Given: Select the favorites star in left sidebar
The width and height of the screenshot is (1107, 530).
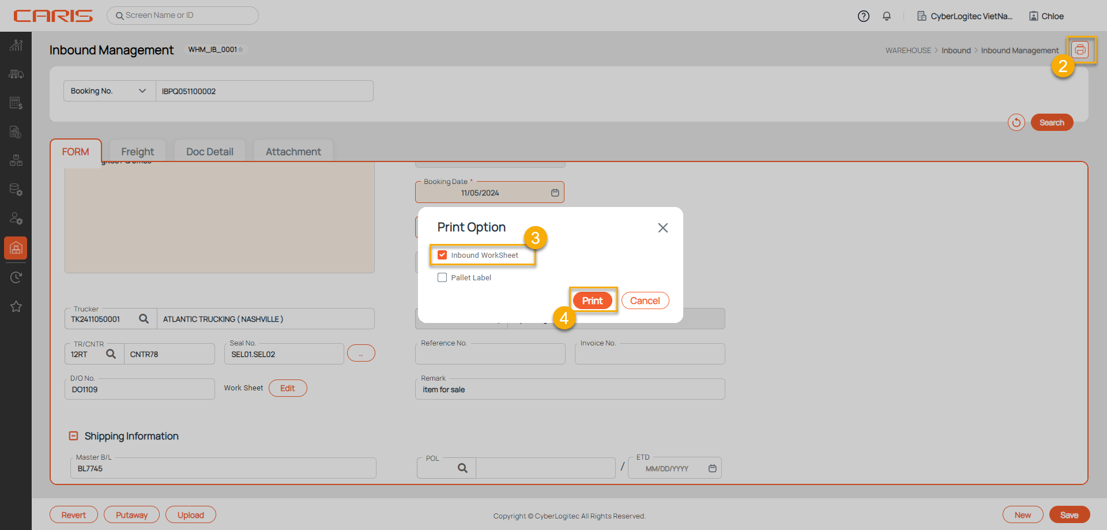Looking at the screenshot, I should click(16, 306).
